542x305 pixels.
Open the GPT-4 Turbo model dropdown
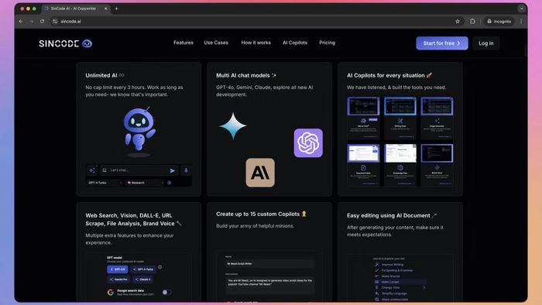[x=105, y=183]
